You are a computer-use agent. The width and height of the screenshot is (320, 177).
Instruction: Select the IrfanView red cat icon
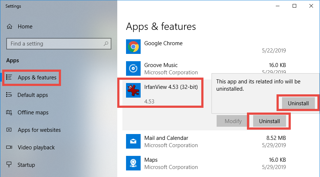pyautogui.click(x=133, y=90)
